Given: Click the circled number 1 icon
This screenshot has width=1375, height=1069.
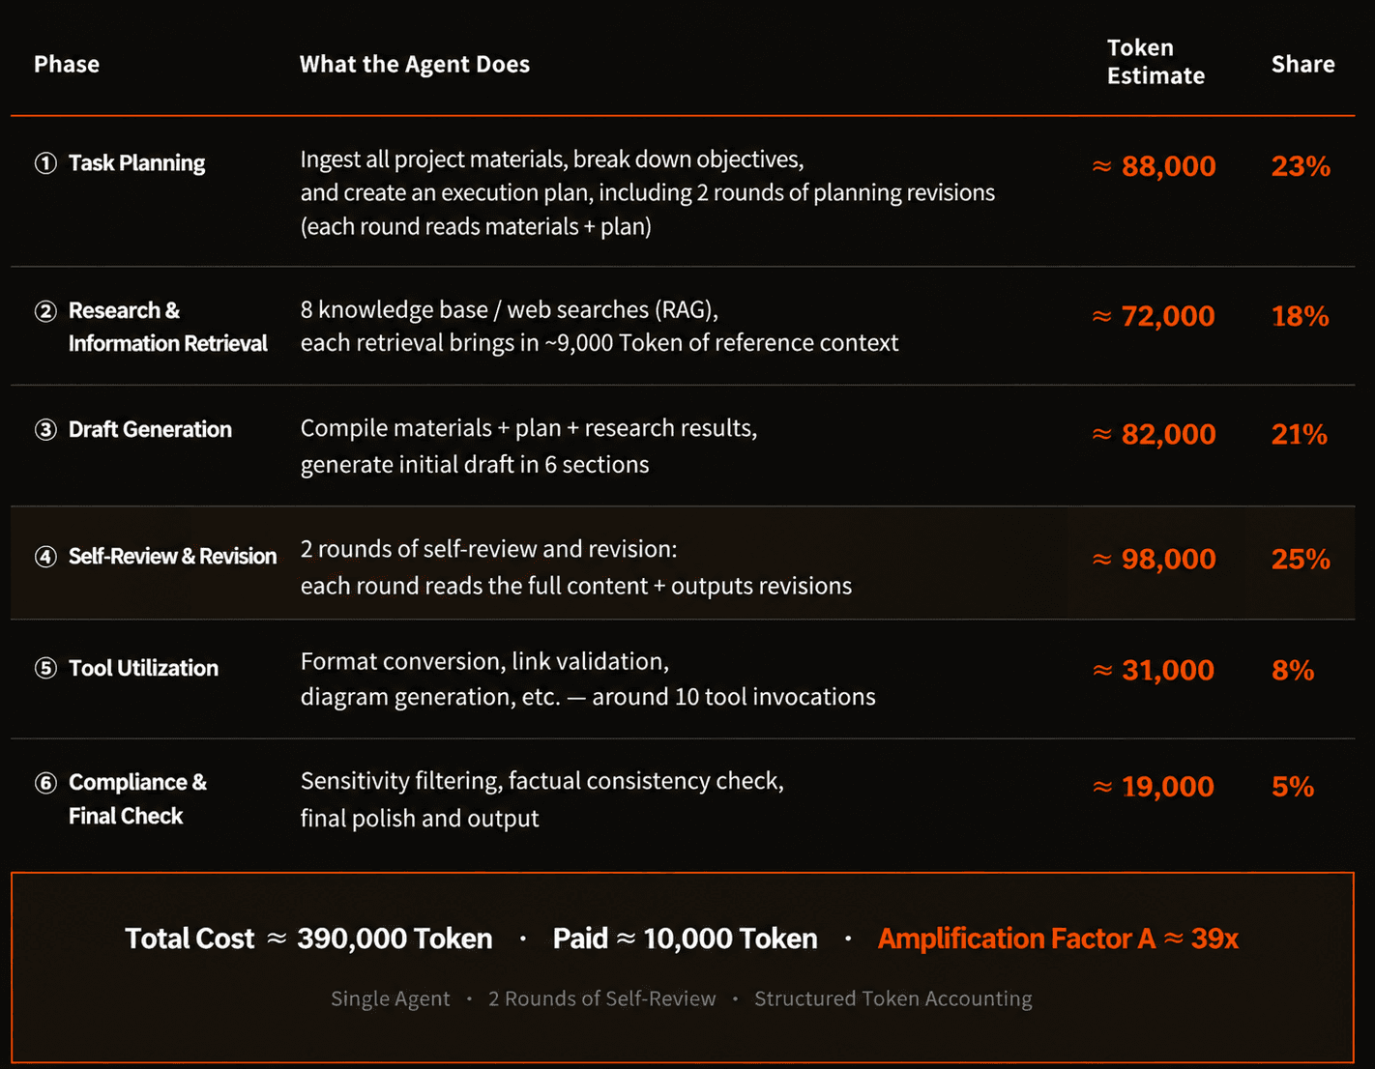Looking at the screenshot, I should pos(45,162).
